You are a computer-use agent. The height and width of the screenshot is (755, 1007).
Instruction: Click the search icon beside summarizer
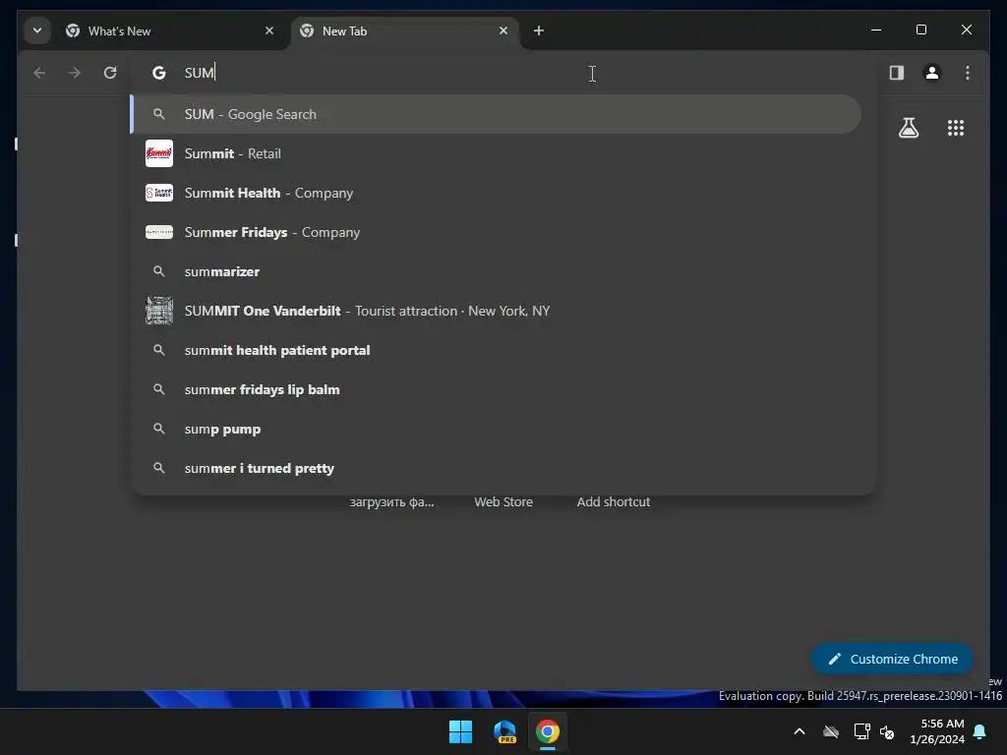[x=158, y=271]
